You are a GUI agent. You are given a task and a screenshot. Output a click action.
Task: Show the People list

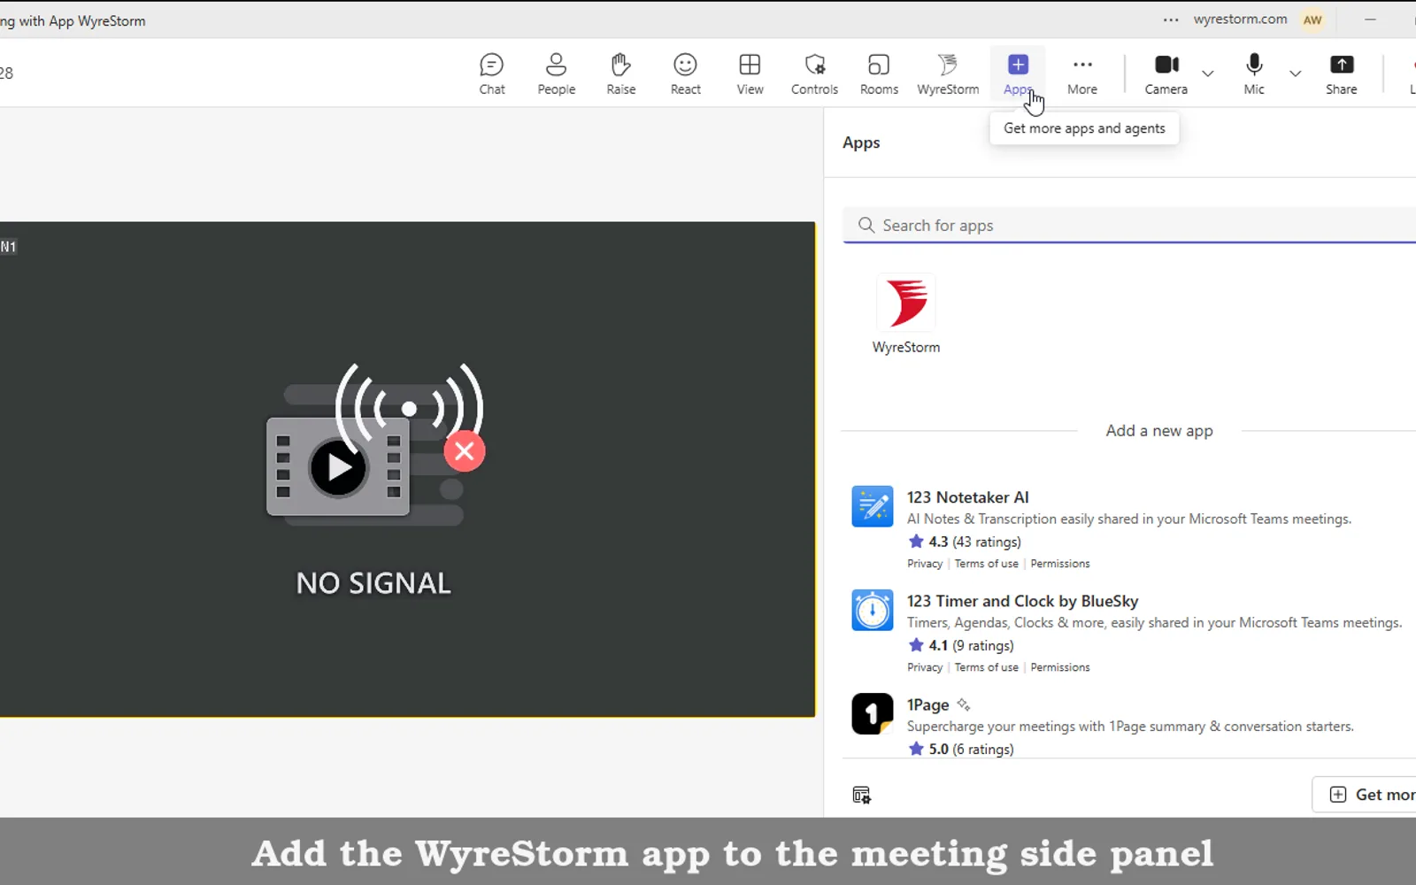pos(557,74)
